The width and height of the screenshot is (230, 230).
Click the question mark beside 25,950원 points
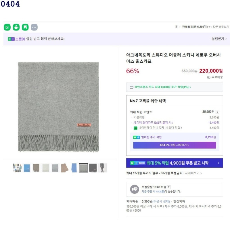pos(217,112)
